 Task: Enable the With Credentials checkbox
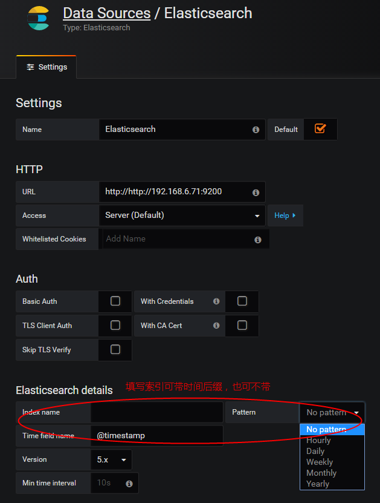coord(242,301)
